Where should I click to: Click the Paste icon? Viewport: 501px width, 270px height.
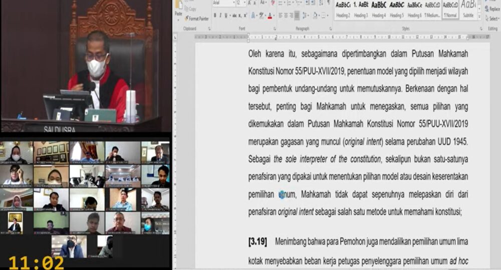(178, 9)
